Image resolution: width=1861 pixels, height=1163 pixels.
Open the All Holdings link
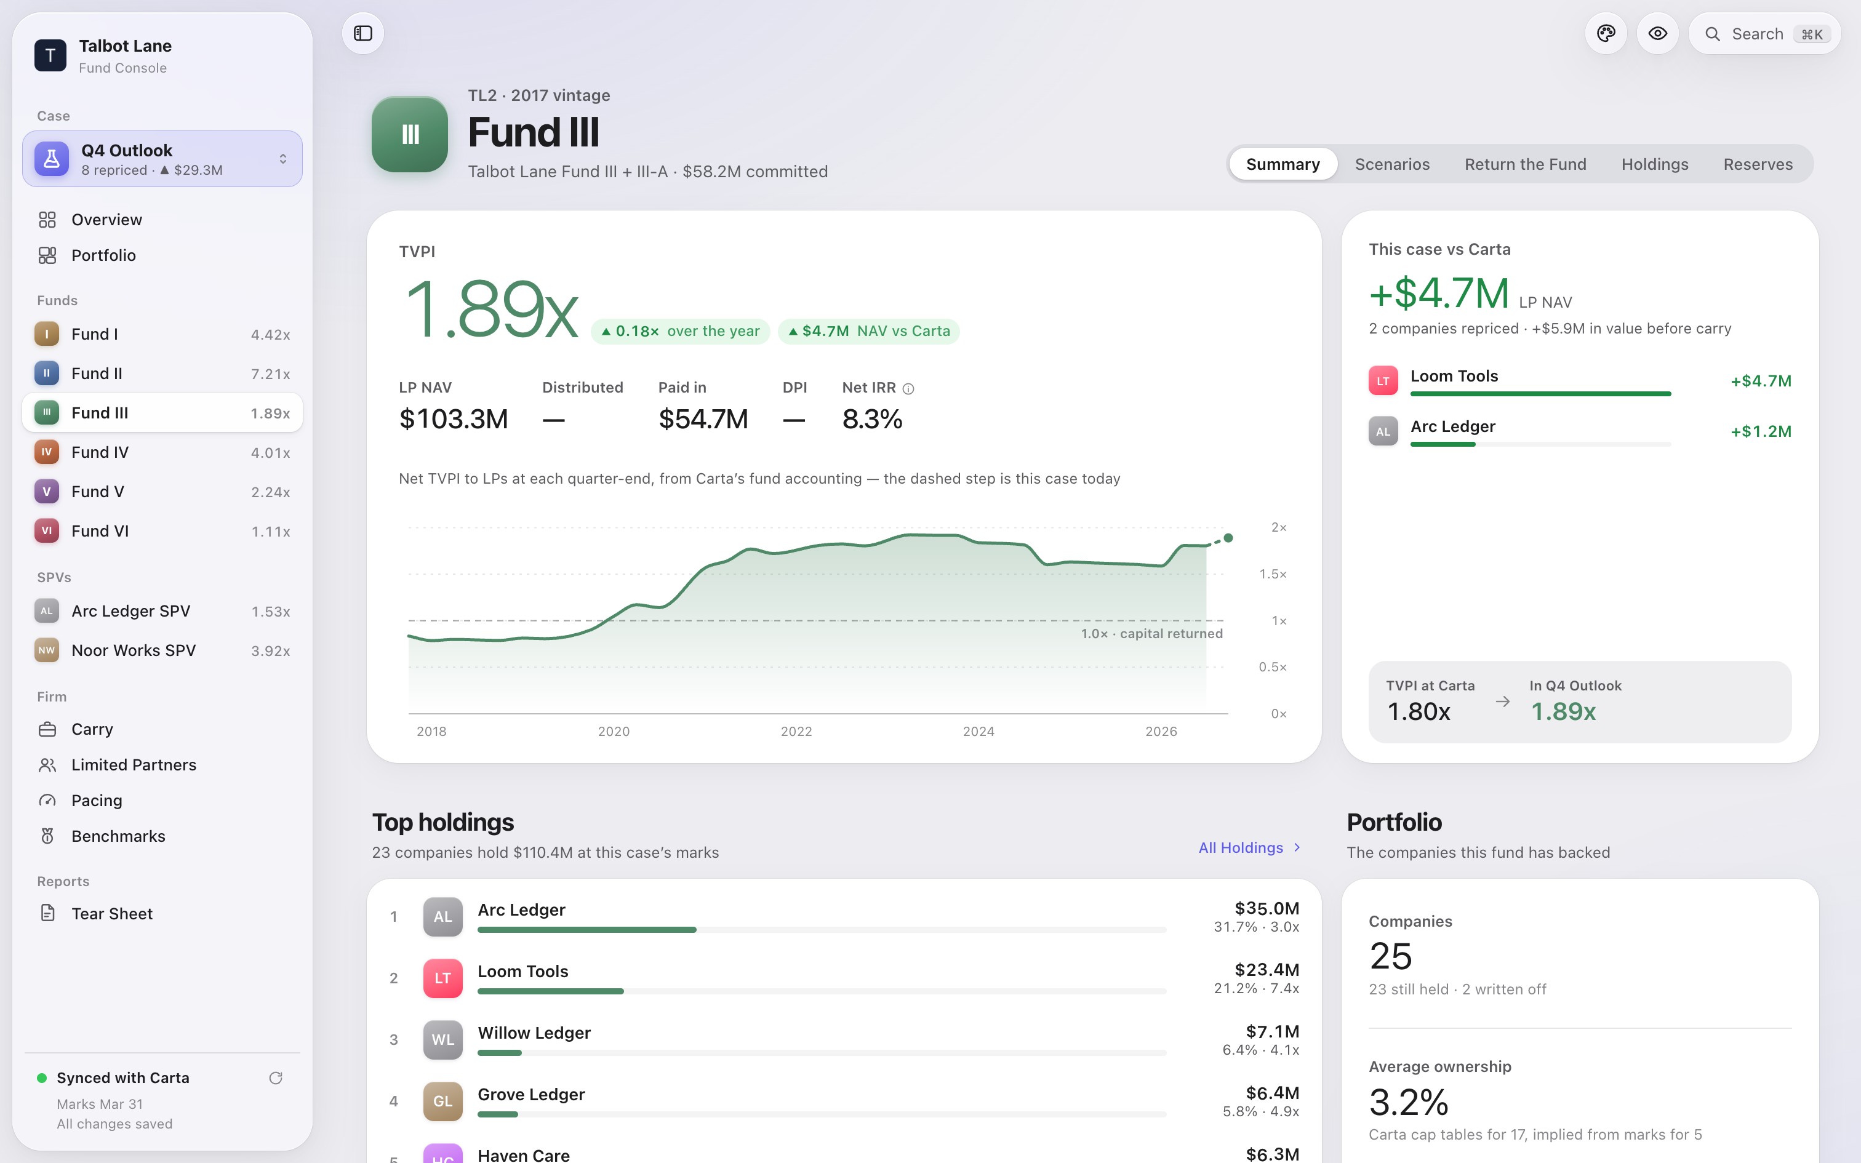point(1250,848)
